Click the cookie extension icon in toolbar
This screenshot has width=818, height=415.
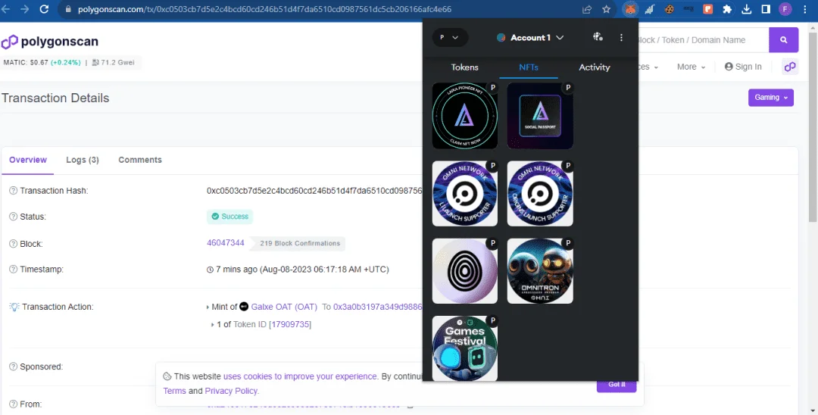(x=669, y=9)
